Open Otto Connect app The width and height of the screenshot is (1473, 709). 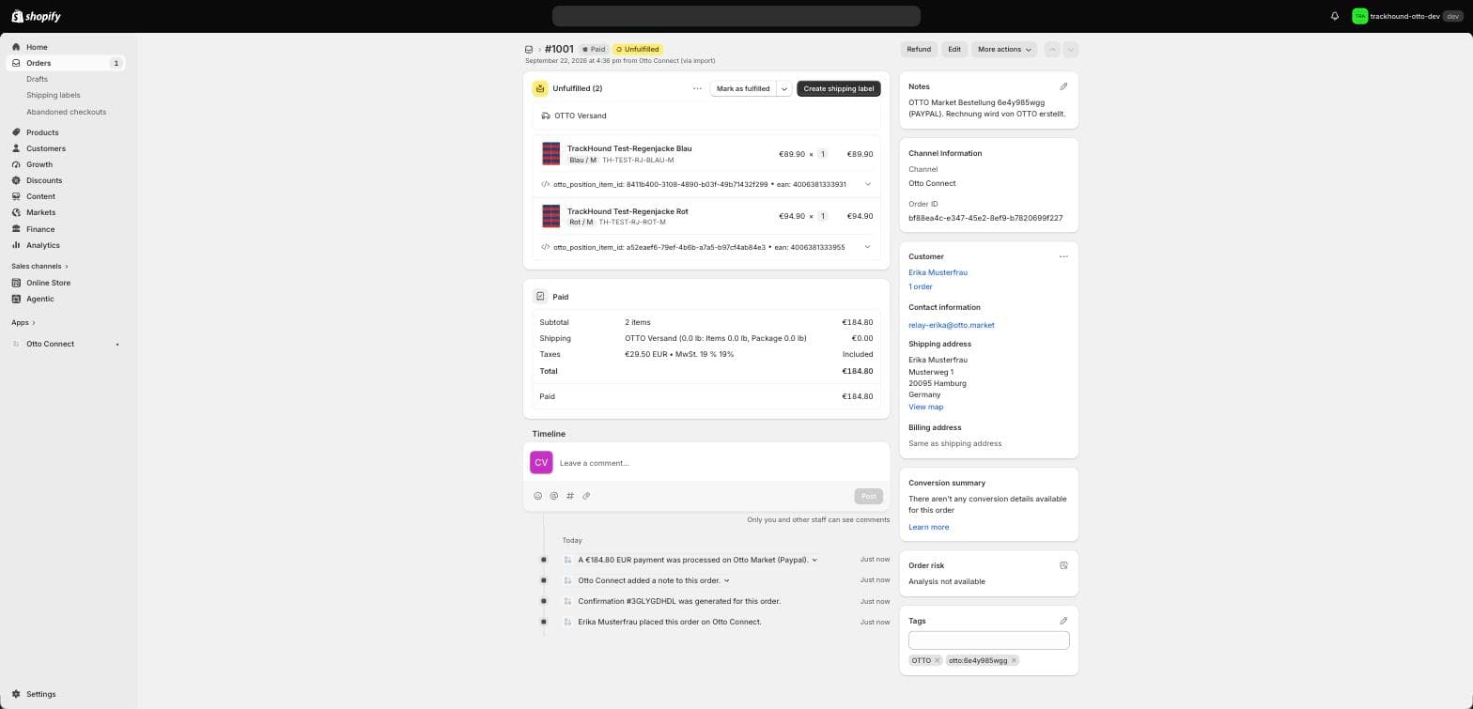(50, 344)
